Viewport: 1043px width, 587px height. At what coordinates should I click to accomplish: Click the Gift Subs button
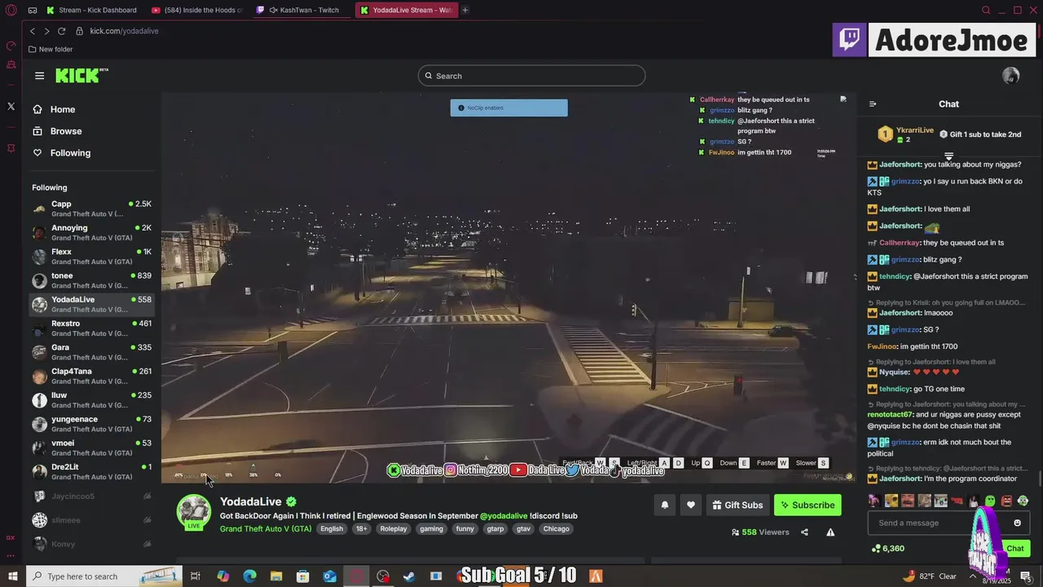point(736,505)
